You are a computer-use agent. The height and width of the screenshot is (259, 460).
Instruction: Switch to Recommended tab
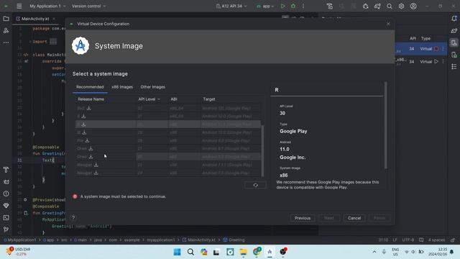(90, 87)
